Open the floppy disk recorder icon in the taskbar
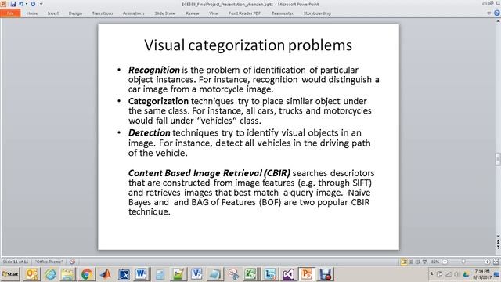The width and height of the screenshot is (501, 282). pyautogui.click(x=326, y=274)
